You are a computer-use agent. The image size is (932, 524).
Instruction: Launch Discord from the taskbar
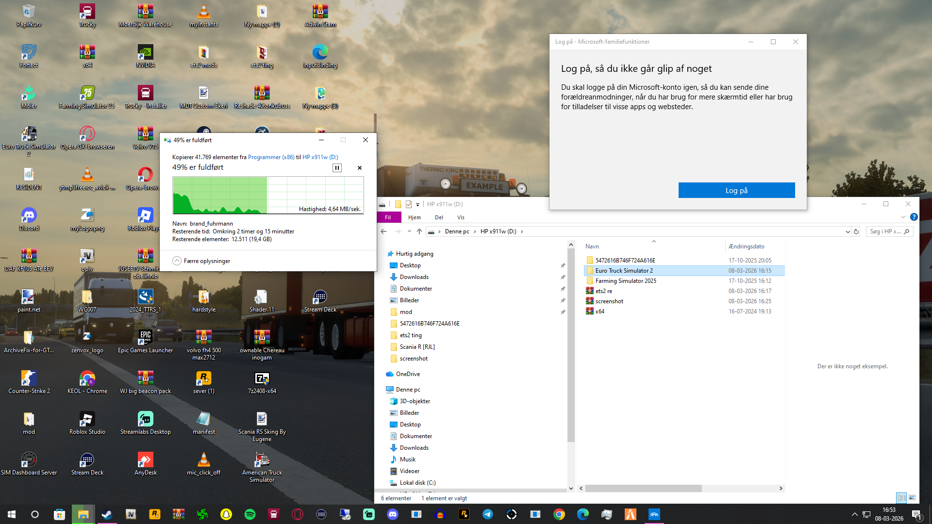[393, 514]
